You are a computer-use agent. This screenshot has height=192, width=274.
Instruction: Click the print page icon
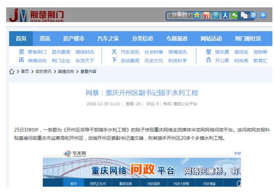pos(254,15)
